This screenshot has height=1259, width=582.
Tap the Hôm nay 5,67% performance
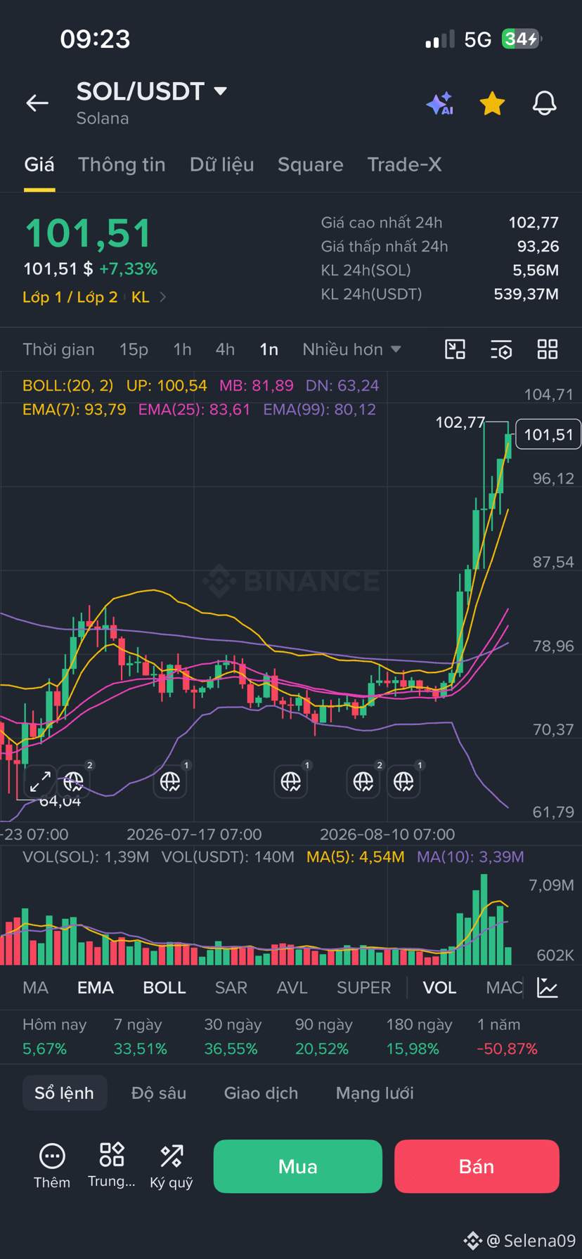(x=54, y=1036)
